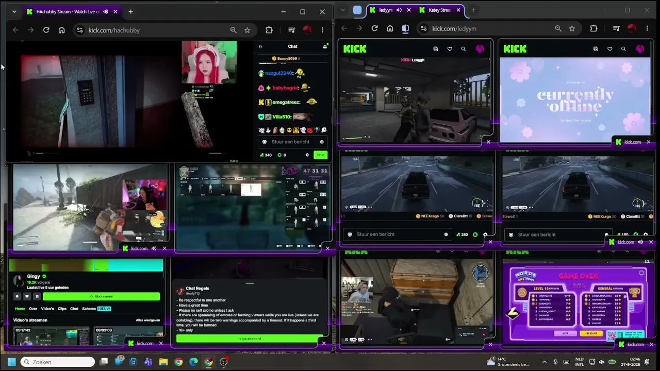Screen dimensions: 660x371
Task: Show hidden system tray icons
Action: (544, 362)
